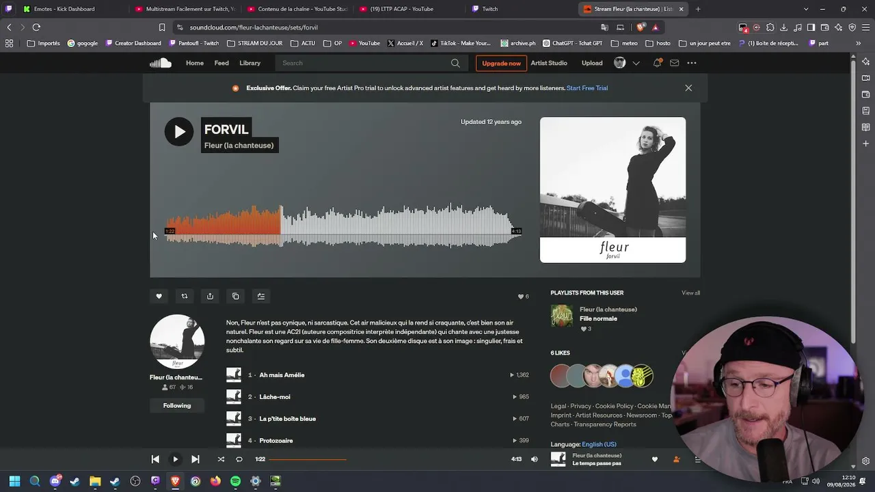Viewport: 875px width, 492px height.
Task: Open Firefox from the taskbar
Action: click(x=215, y=481)
